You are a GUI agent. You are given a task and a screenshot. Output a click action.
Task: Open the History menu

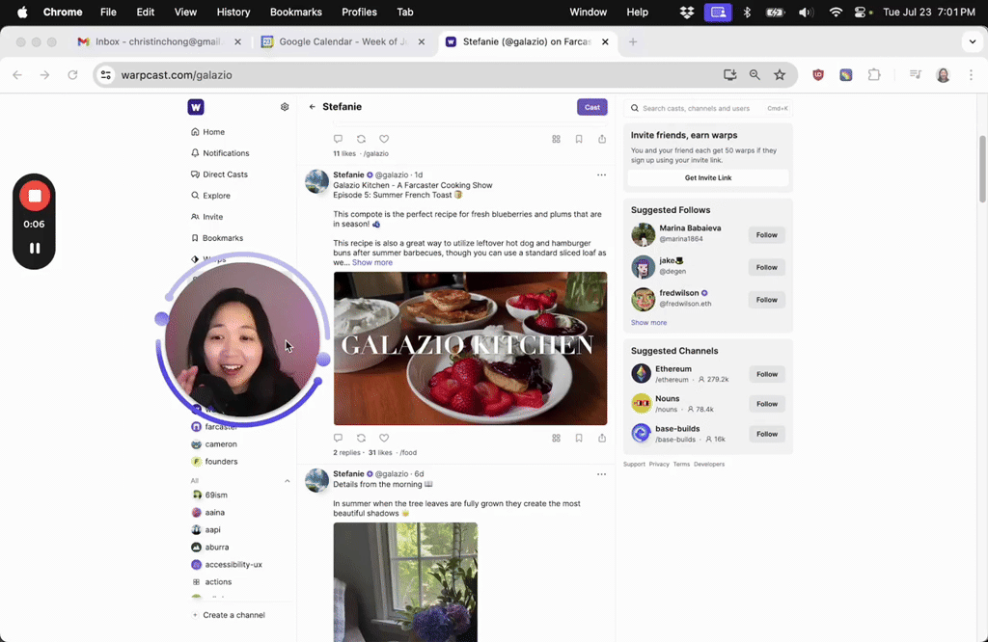pos(233,12)
